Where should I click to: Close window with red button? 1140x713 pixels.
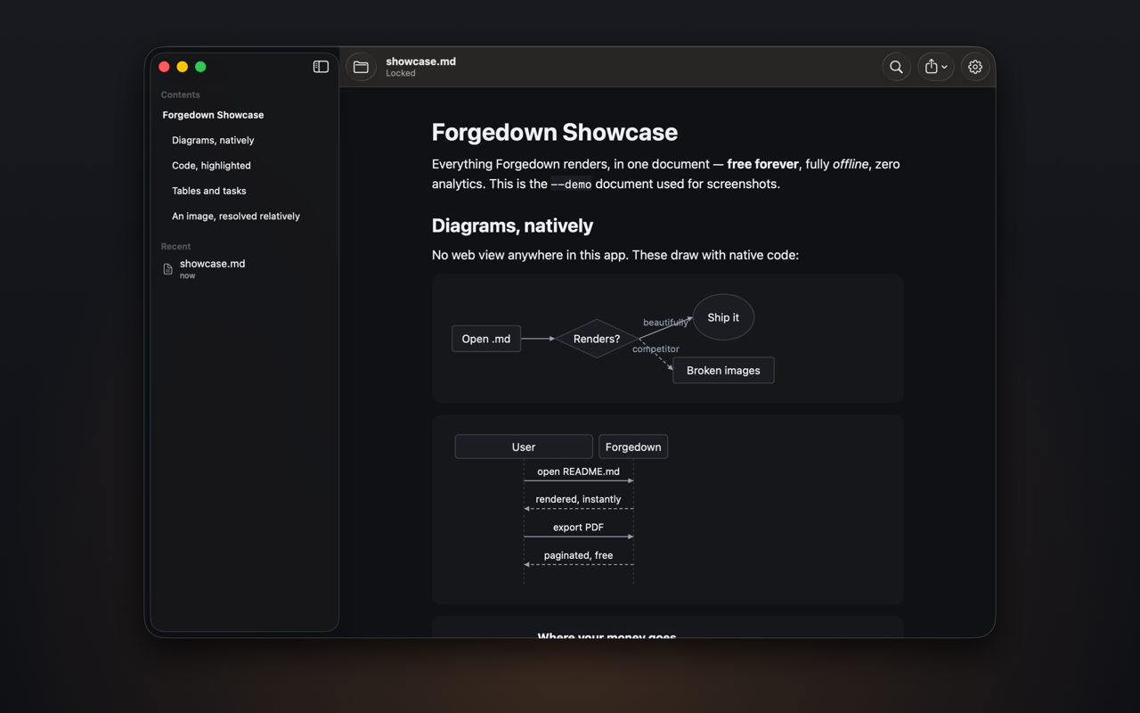click(164, 67)
